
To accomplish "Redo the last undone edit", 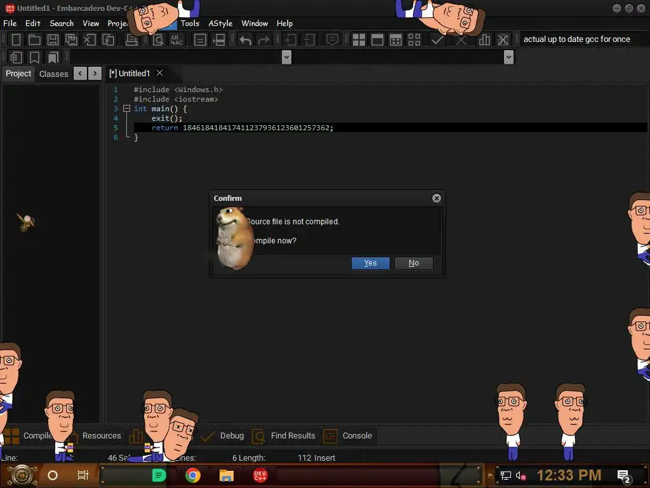I will pyautogui.click(x=263, y=40).
